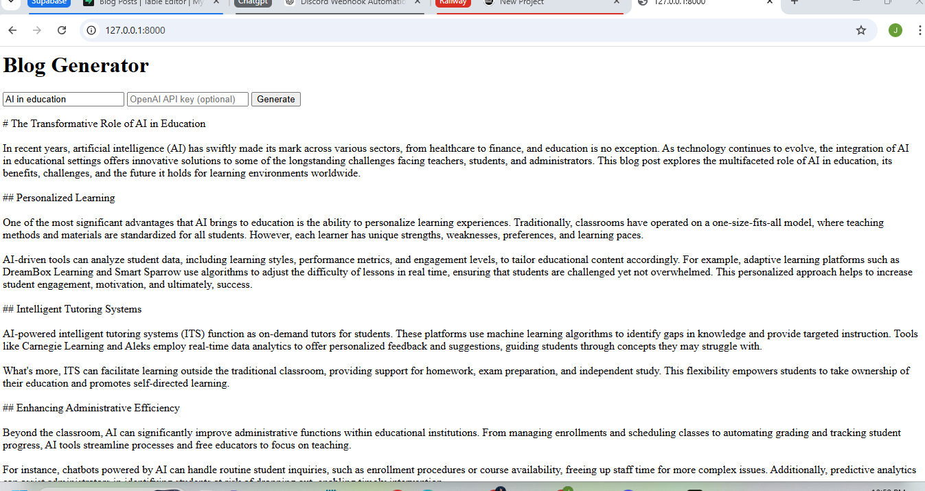Open a new tab with the plus icon
The width and height of the screenshot is (925, 491).
point(795,3)
